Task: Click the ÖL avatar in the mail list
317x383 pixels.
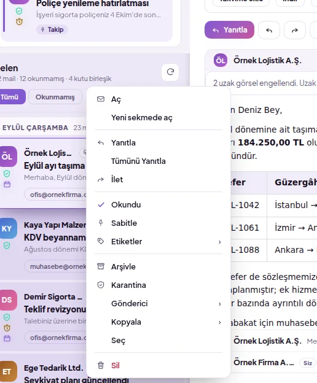Action: tap(7, 157)
